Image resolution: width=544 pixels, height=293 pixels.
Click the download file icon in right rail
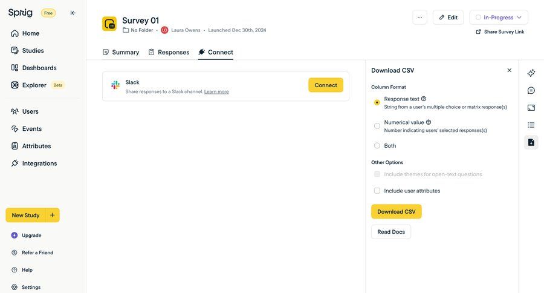click(531, 142)
